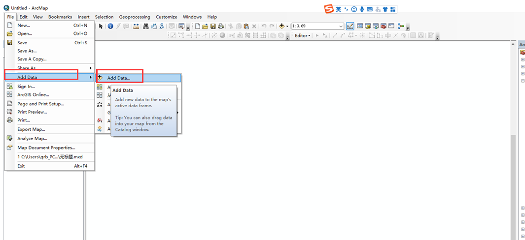Choose Save As... in File menu
Screen dimensions: 525x240
click(49, 51)
